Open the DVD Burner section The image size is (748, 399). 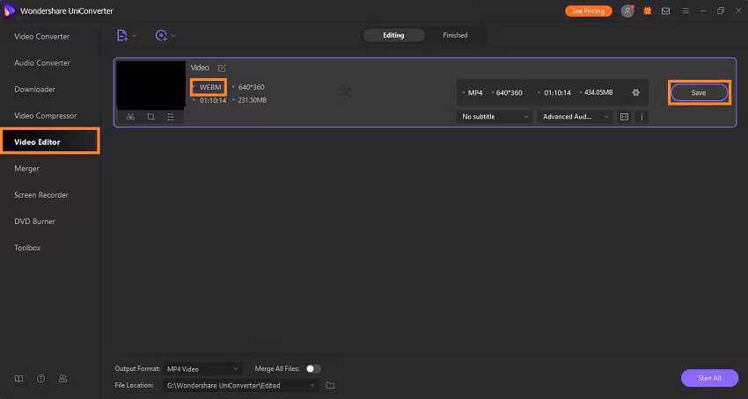(x=35, y=221)
